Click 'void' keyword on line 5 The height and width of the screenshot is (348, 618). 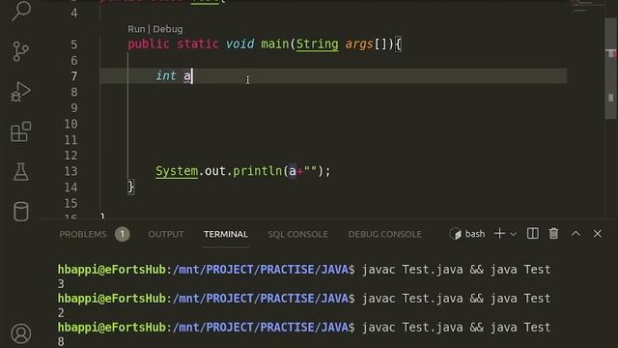point(239,44)
